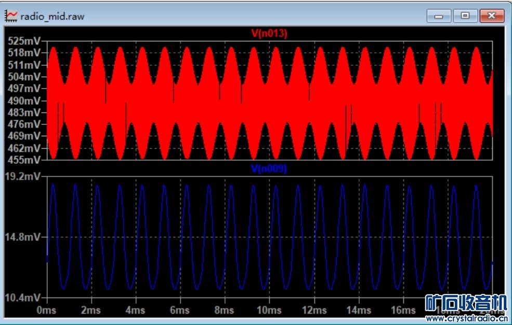Click the 10.4mV axis label

23,298
